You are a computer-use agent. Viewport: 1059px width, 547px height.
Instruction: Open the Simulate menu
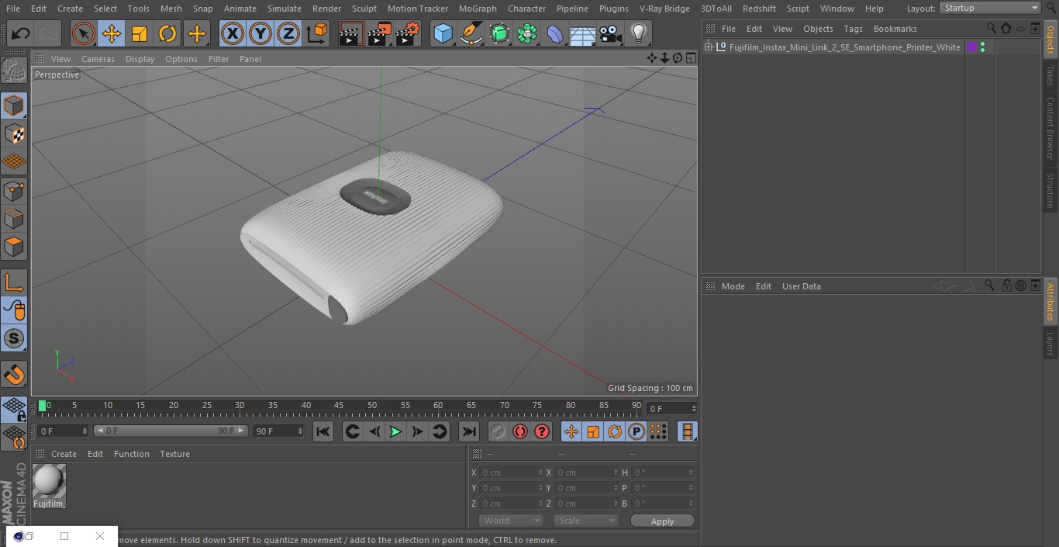(285, 9)
